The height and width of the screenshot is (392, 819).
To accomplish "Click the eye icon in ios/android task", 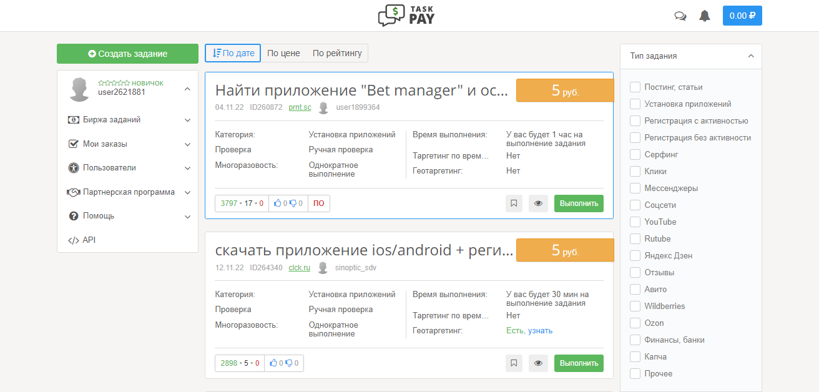I will 538,363.
